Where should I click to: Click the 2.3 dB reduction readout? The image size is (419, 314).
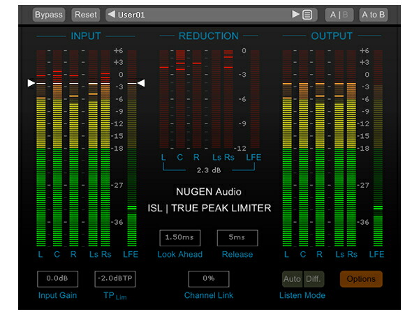point(209,170)
